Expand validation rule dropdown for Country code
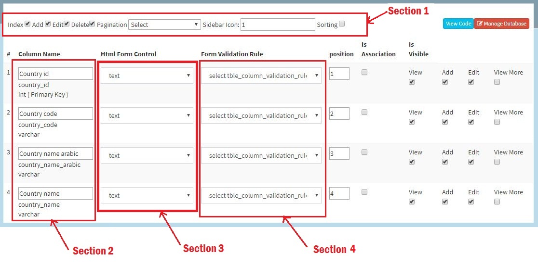 (x=261, y=115)
